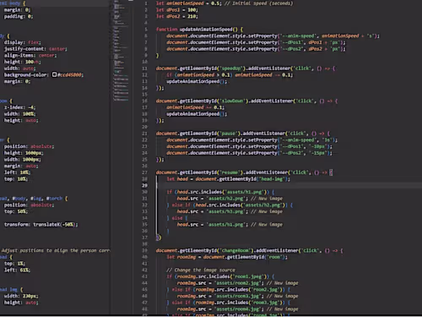Click the getElementById('slowDown') listener line
Image resolution: width=422 pixels, height=317 pixels.
(x=246, y=101)
